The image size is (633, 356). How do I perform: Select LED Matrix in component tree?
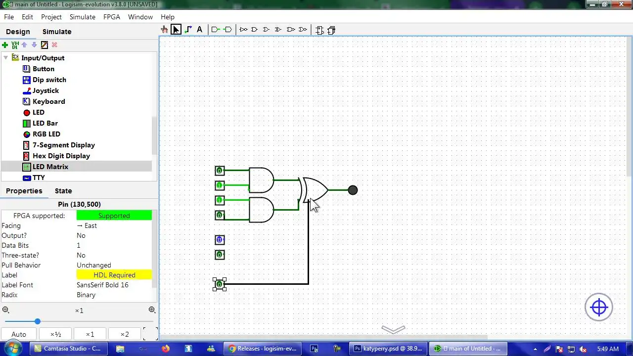click(50, 167)
